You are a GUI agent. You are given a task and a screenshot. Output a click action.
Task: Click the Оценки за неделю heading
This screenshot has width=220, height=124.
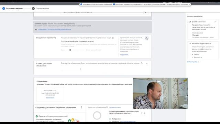(195, 17)
